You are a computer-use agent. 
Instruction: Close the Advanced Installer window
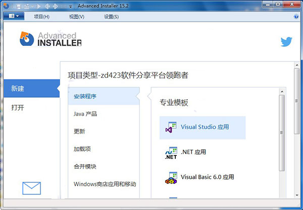292,5
